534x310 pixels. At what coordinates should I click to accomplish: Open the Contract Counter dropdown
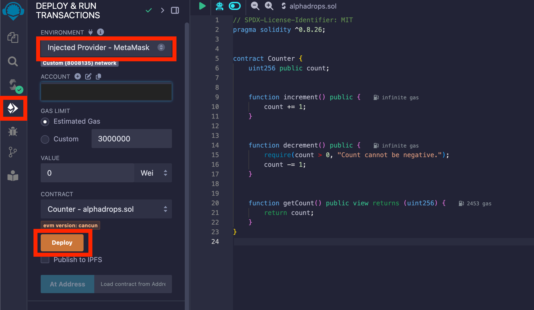click(x=106, y=209)
